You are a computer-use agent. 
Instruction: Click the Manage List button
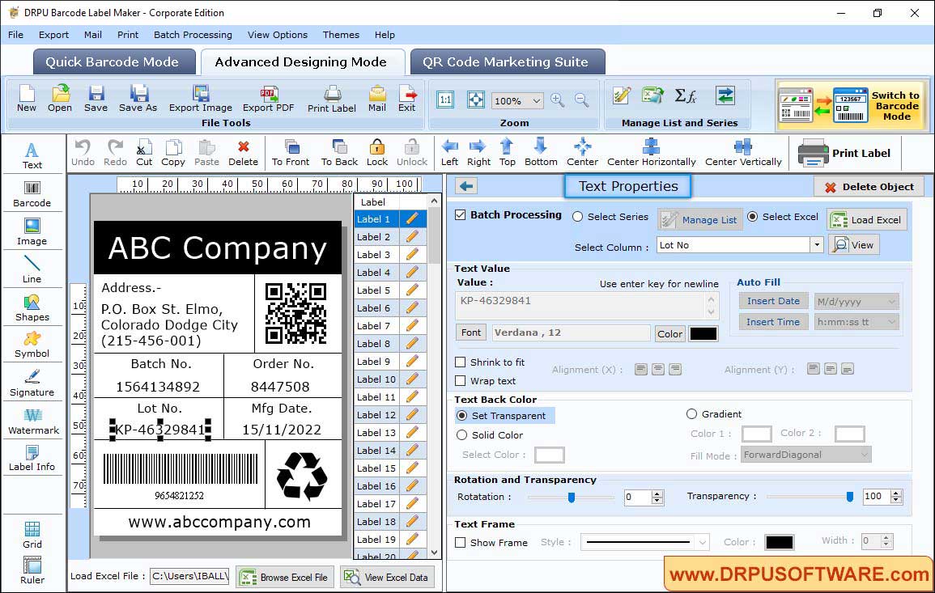(700, 219)
